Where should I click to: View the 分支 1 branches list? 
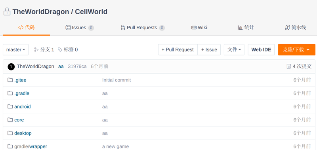[44, 49]
